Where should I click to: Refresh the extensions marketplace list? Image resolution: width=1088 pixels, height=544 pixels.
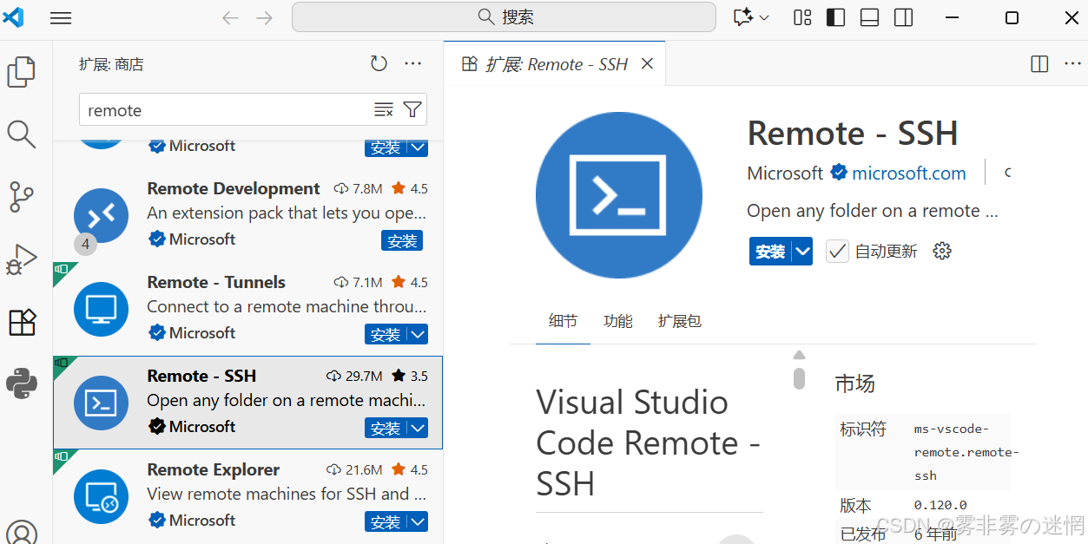(x=379, y=63)
